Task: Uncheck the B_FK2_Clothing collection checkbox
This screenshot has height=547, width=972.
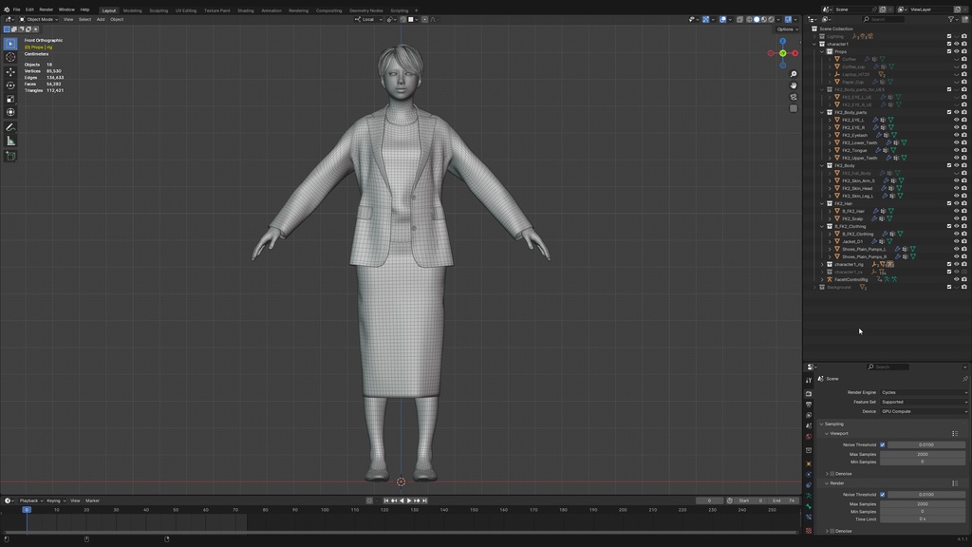Action: 949,226
